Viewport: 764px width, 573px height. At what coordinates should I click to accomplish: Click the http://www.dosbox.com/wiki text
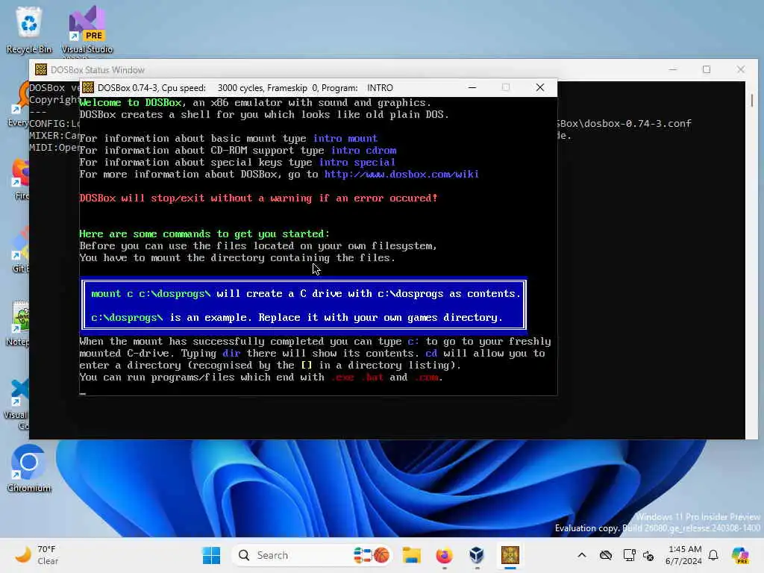pos(401,175)
